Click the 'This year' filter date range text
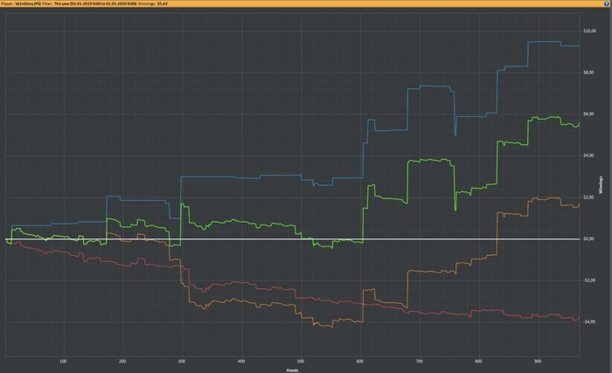 coord(95,3)
